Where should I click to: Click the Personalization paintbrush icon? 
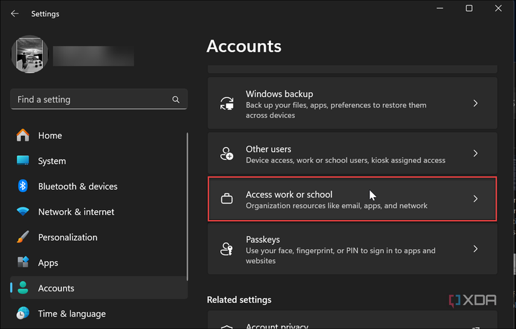tap(23, 238)
